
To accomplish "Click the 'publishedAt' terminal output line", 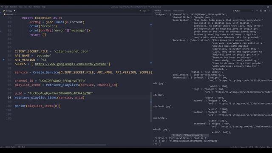I will [x=197, y=75].
